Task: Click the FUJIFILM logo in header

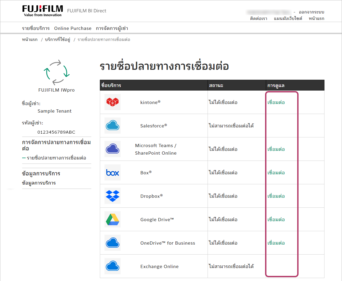Action: point(43,11)
